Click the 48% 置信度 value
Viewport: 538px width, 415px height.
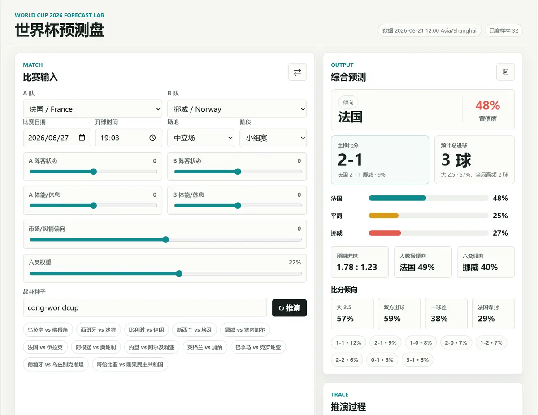pos(488,106)
